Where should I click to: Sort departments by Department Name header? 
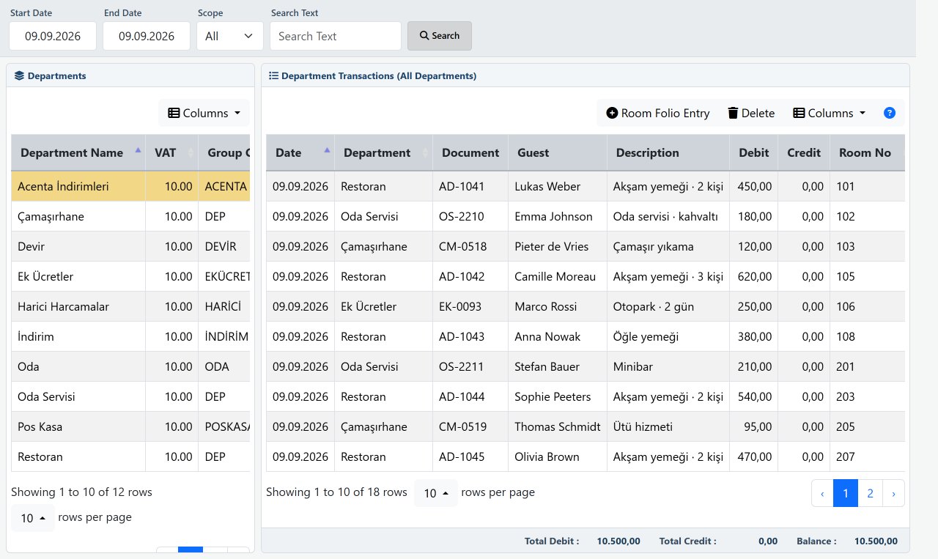[x=78, y=152]
